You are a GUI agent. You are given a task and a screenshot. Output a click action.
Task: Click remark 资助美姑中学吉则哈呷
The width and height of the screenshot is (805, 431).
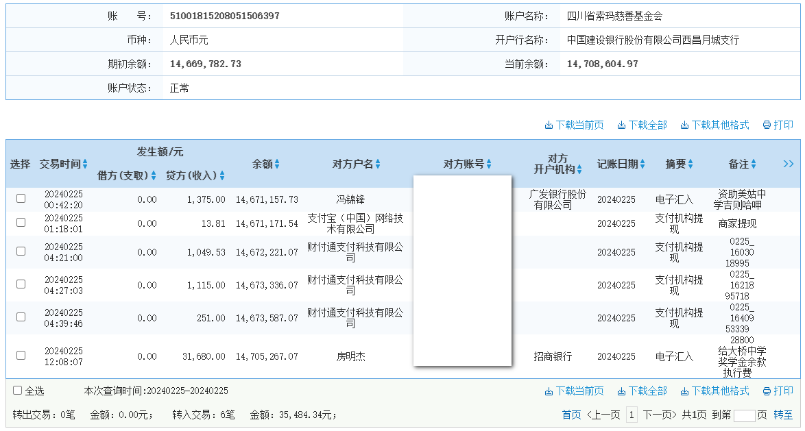[739, 199]
